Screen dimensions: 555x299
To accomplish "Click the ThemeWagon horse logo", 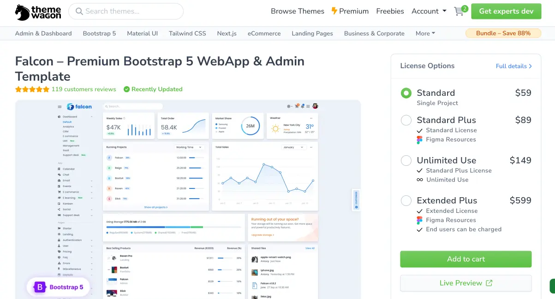I will click(38, 12).
